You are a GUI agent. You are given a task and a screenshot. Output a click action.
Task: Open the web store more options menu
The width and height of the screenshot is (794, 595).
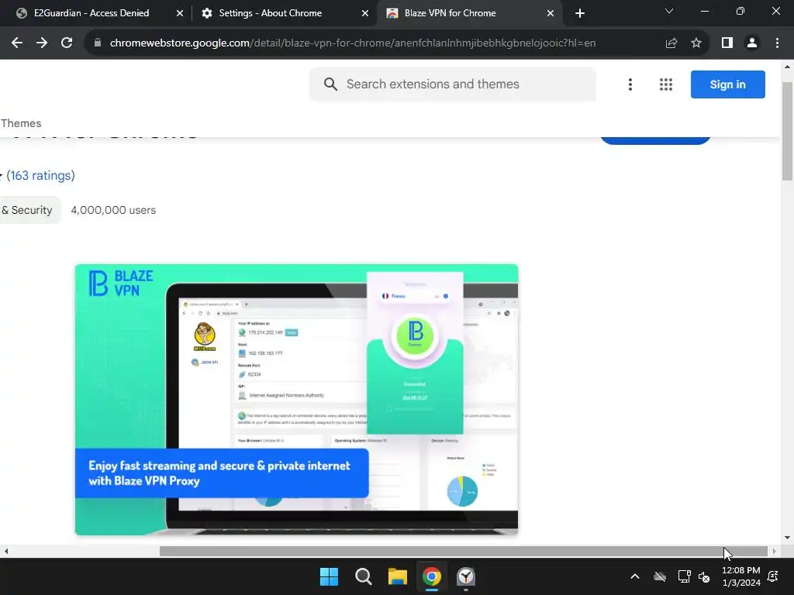[x=630, y=84]
